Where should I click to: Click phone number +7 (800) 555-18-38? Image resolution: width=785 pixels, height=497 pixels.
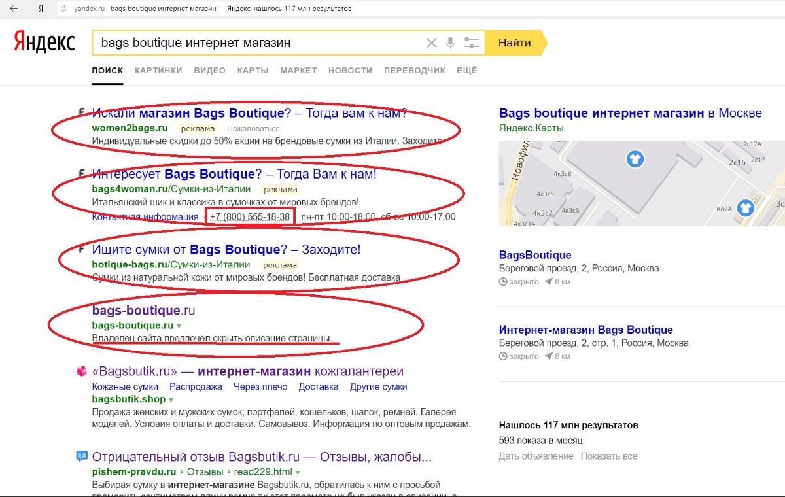(250, 217)
